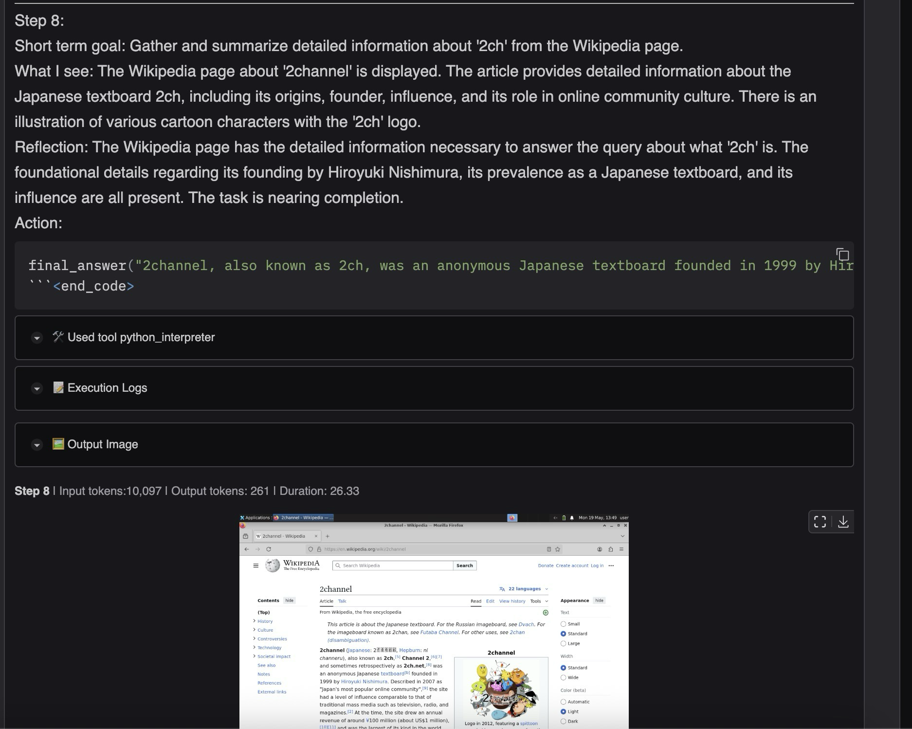Click the Execution Logs label

(x=107, y=388)
